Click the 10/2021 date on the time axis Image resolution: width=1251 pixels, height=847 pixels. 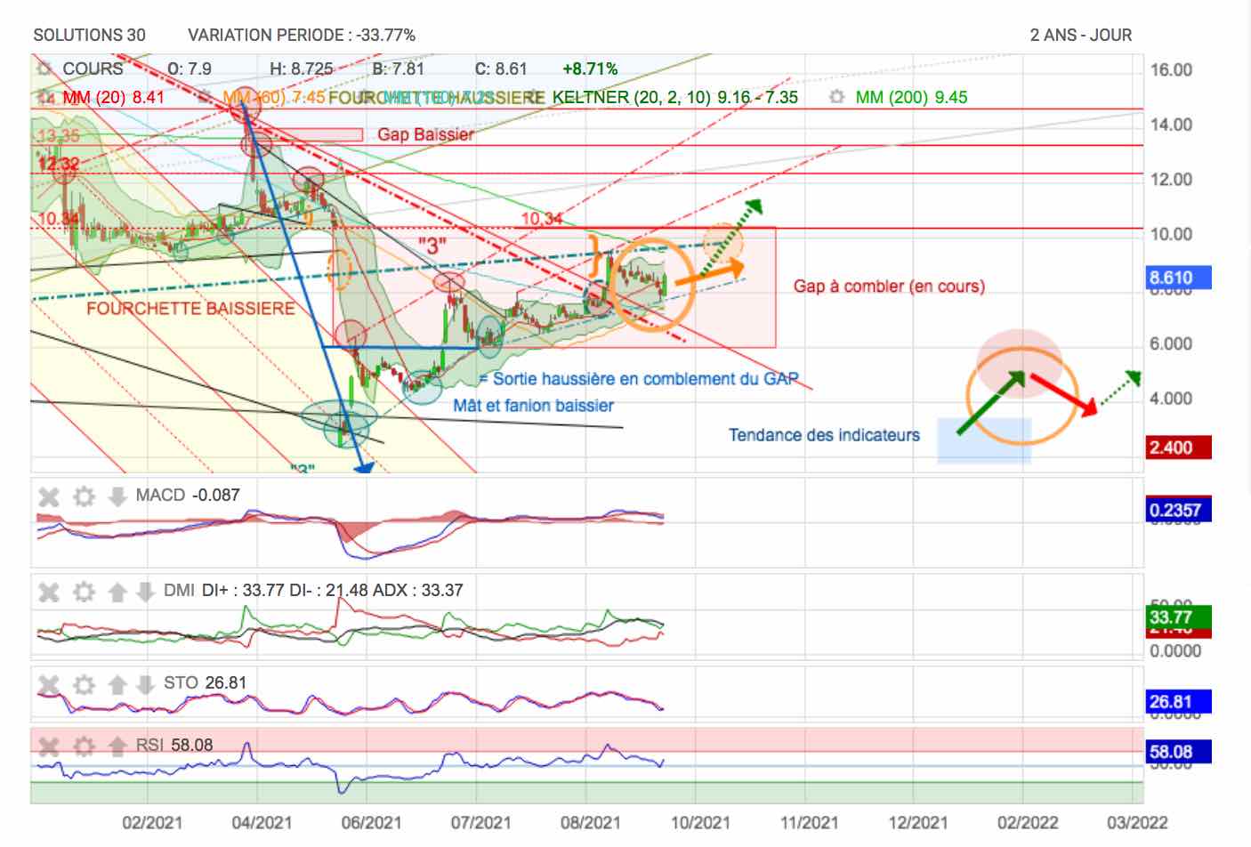coord(700,823)
